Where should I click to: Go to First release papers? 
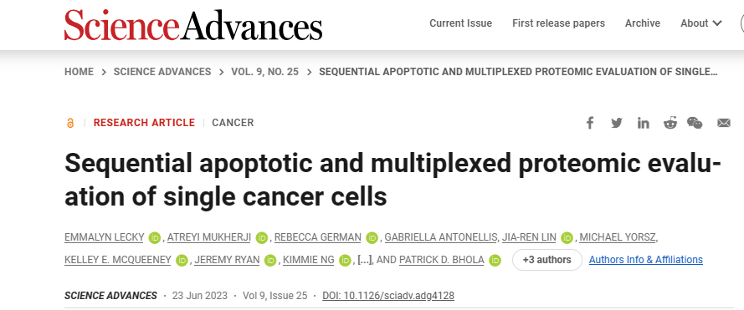pyautogui.click(x=558, y=23)
